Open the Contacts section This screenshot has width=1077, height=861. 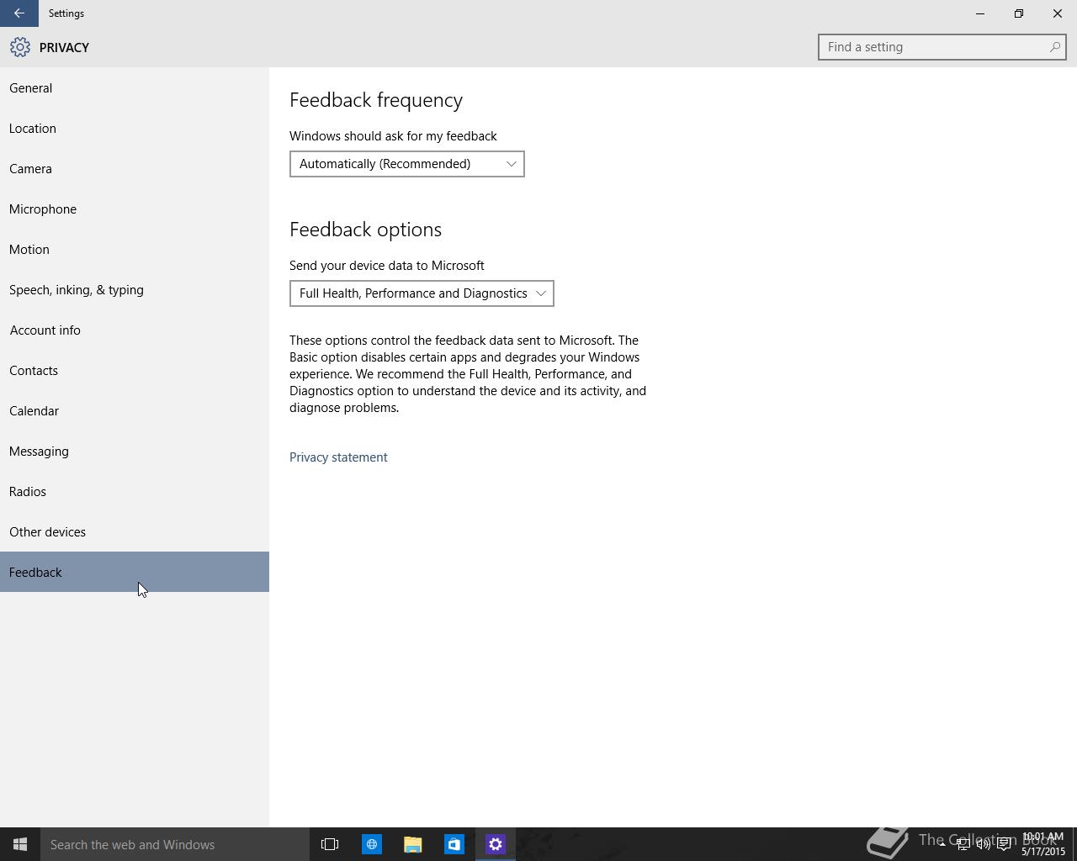135,370
